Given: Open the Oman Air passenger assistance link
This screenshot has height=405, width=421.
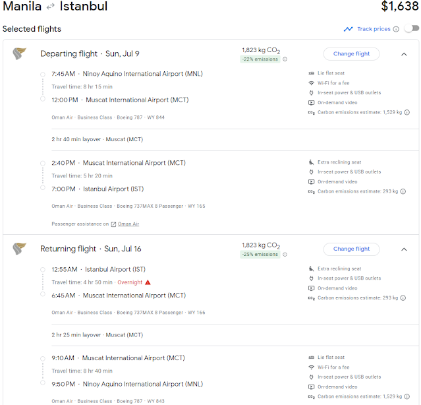Looking at the screenshot, I should click(x=128, y=224).
